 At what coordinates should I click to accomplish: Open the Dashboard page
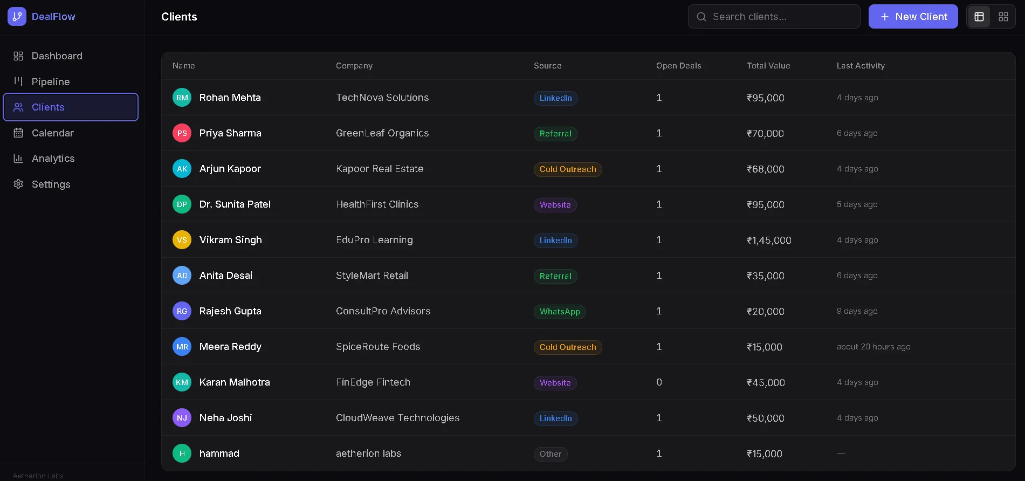[x=71, y=56]
